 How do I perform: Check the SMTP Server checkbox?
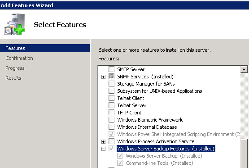click(111, 69)
